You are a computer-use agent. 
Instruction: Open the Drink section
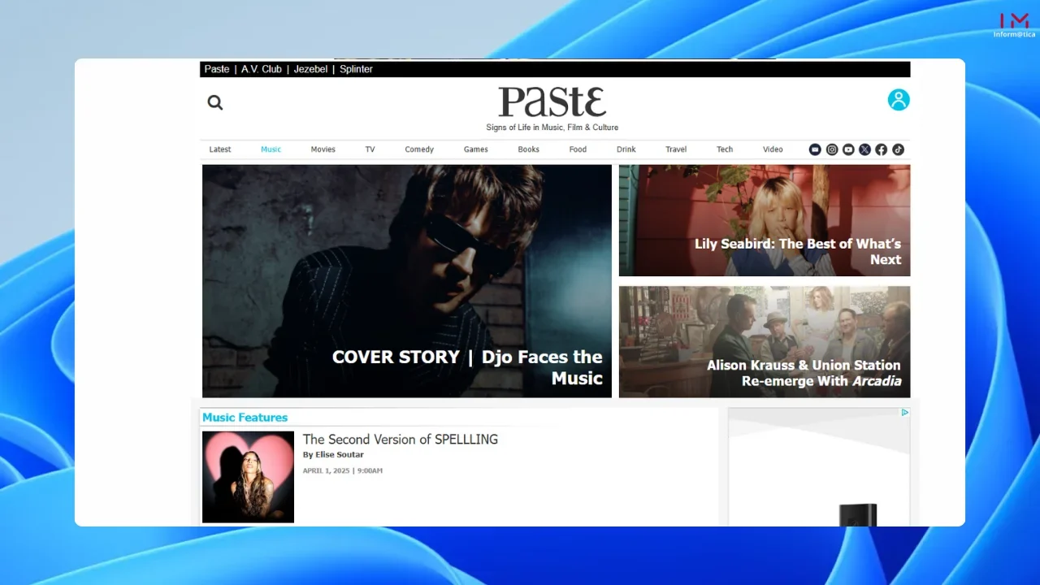coord(626,149)
